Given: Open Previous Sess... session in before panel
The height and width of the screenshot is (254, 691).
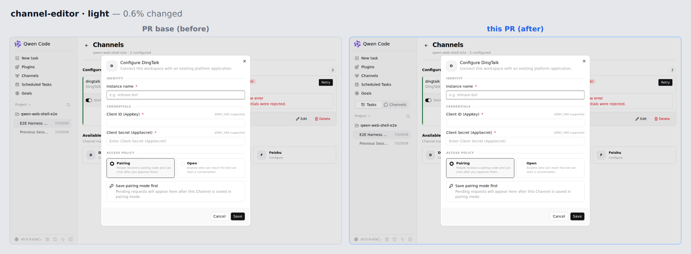Looking at the screenshot, I should tap(42, 132).
